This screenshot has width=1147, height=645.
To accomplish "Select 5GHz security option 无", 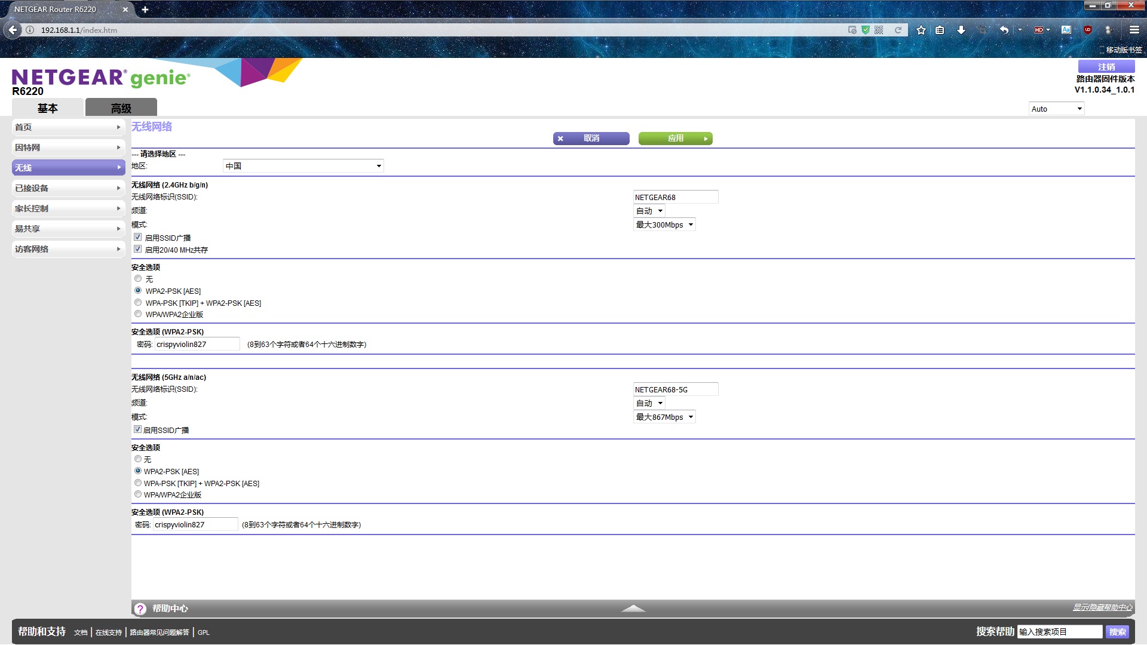I will [x=138, y=459].
